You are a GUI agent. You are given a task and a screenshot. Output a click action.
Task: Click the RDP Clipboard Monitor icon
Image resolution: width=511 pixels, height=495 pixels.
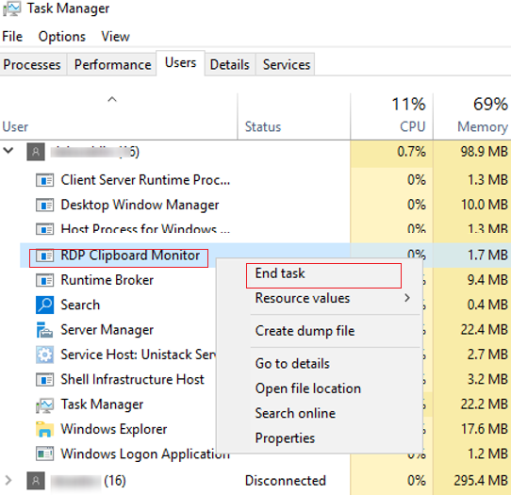[44, 256]
